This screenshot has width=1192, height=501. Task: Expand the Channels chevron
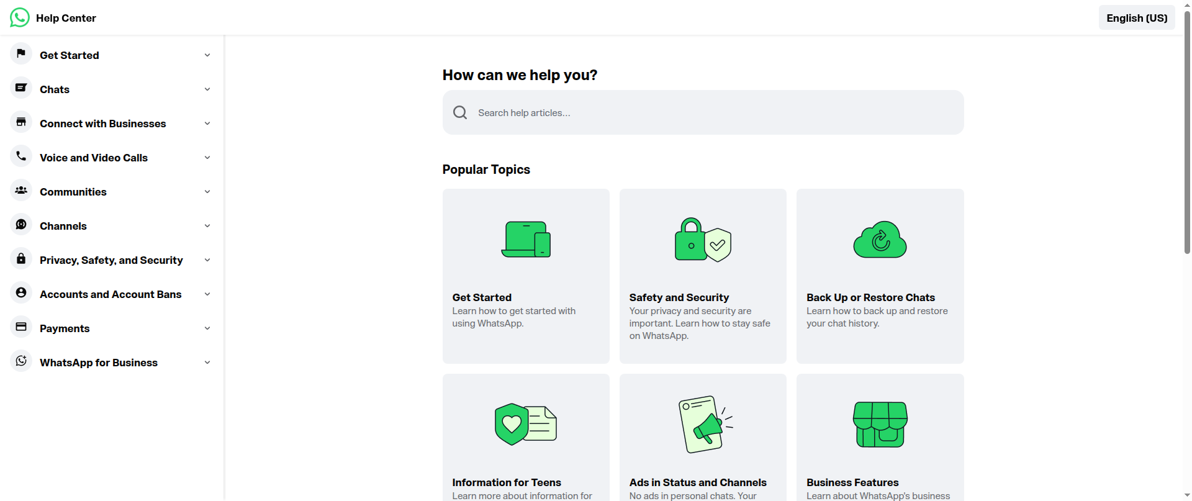click(x=207, y=226)
